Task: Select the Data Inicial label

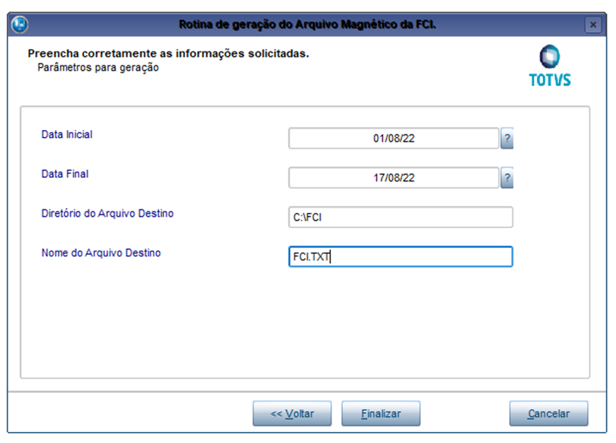Action: tap(67, 134)
